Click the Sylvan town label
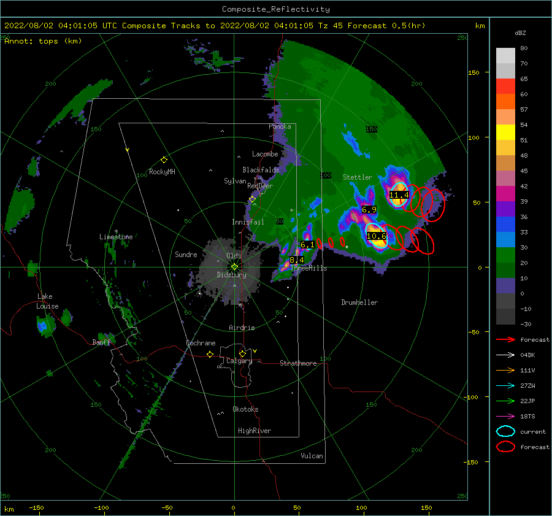The width and height of the screenshot is (552, 516). pyautogui.click(x=235, y=181)
